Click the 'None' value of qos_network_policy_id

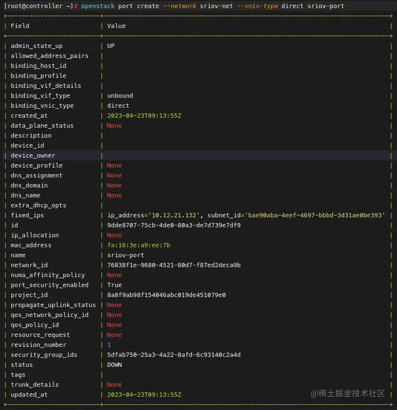click(114, 315)
